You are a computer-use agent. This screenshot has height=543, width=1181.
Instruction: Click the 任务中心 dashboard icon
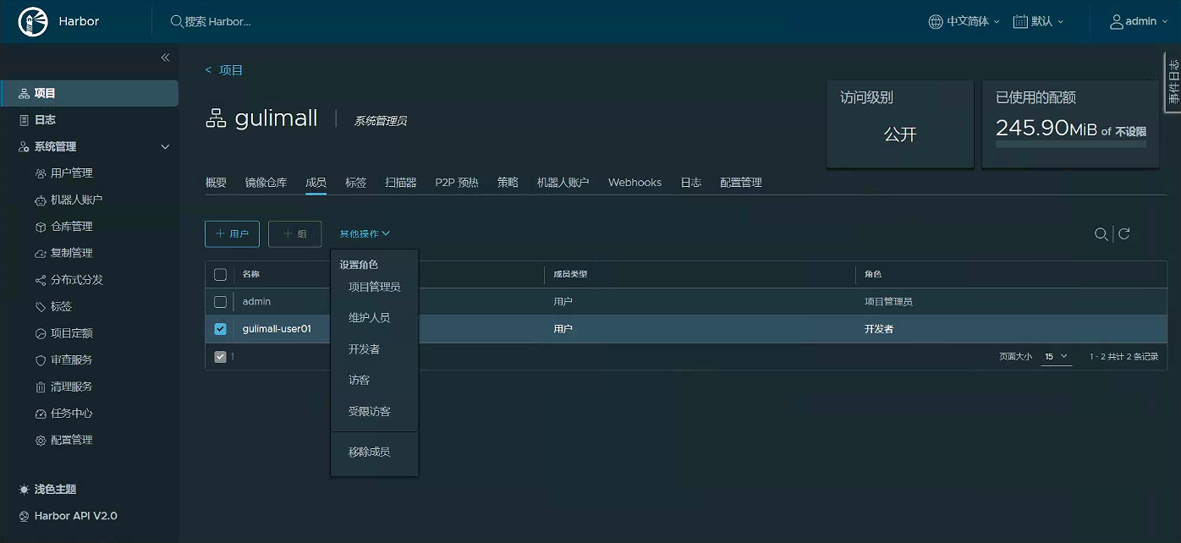(41, 414)
